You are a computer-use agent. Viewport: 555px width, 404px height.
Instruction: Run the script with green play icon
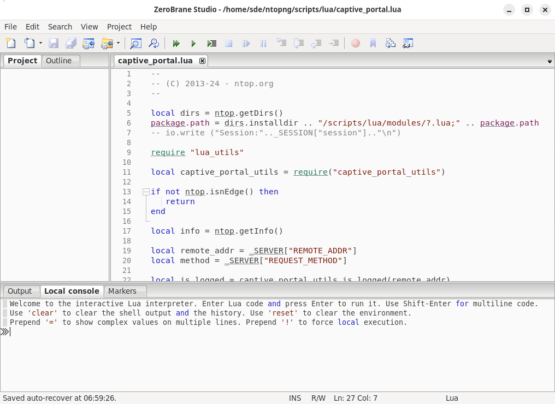coord(193,43)
